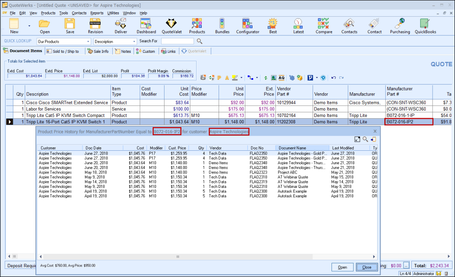This screenshot has width=455, height=277.
Task: Click the undo arrow icon
Action: (334, 78)
